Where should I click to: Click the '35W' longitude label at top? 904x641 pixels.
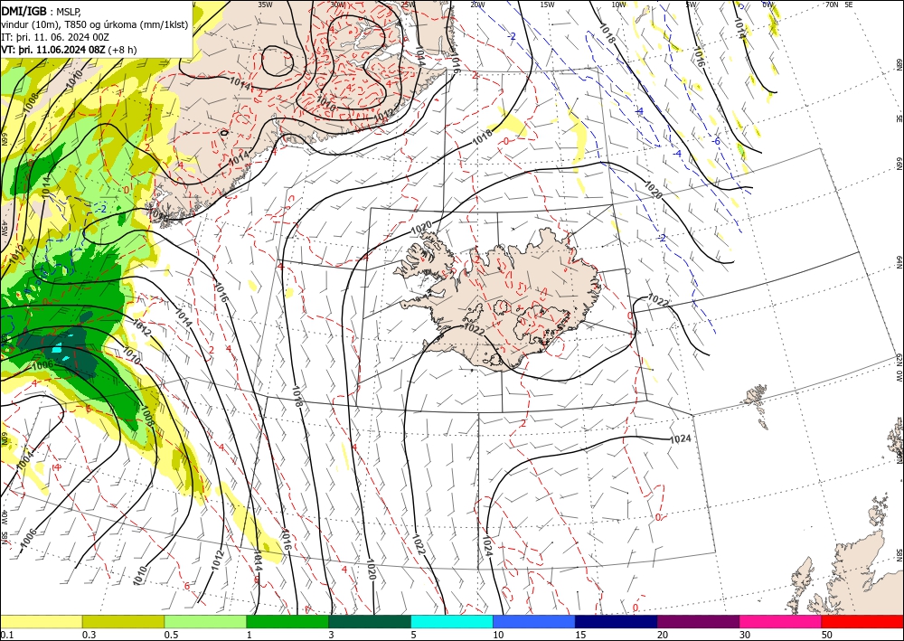tap(265, 5)
